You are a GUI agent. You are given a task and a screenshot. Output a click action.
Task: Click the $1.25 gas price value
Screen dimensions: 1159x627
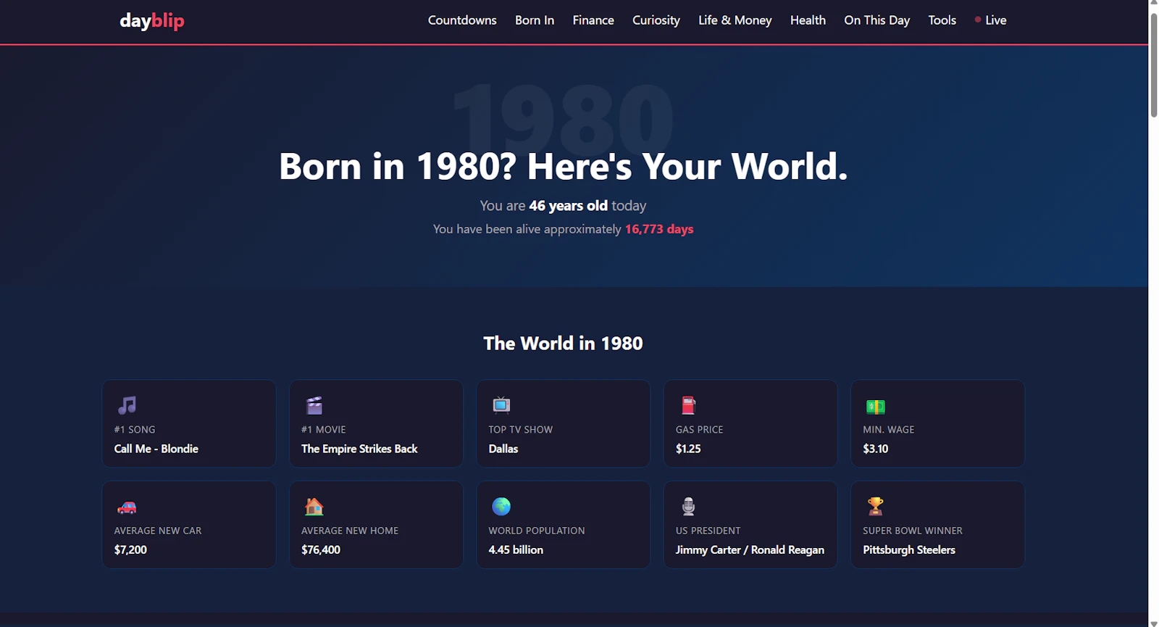pyautogui.click(x=688, y=449)
